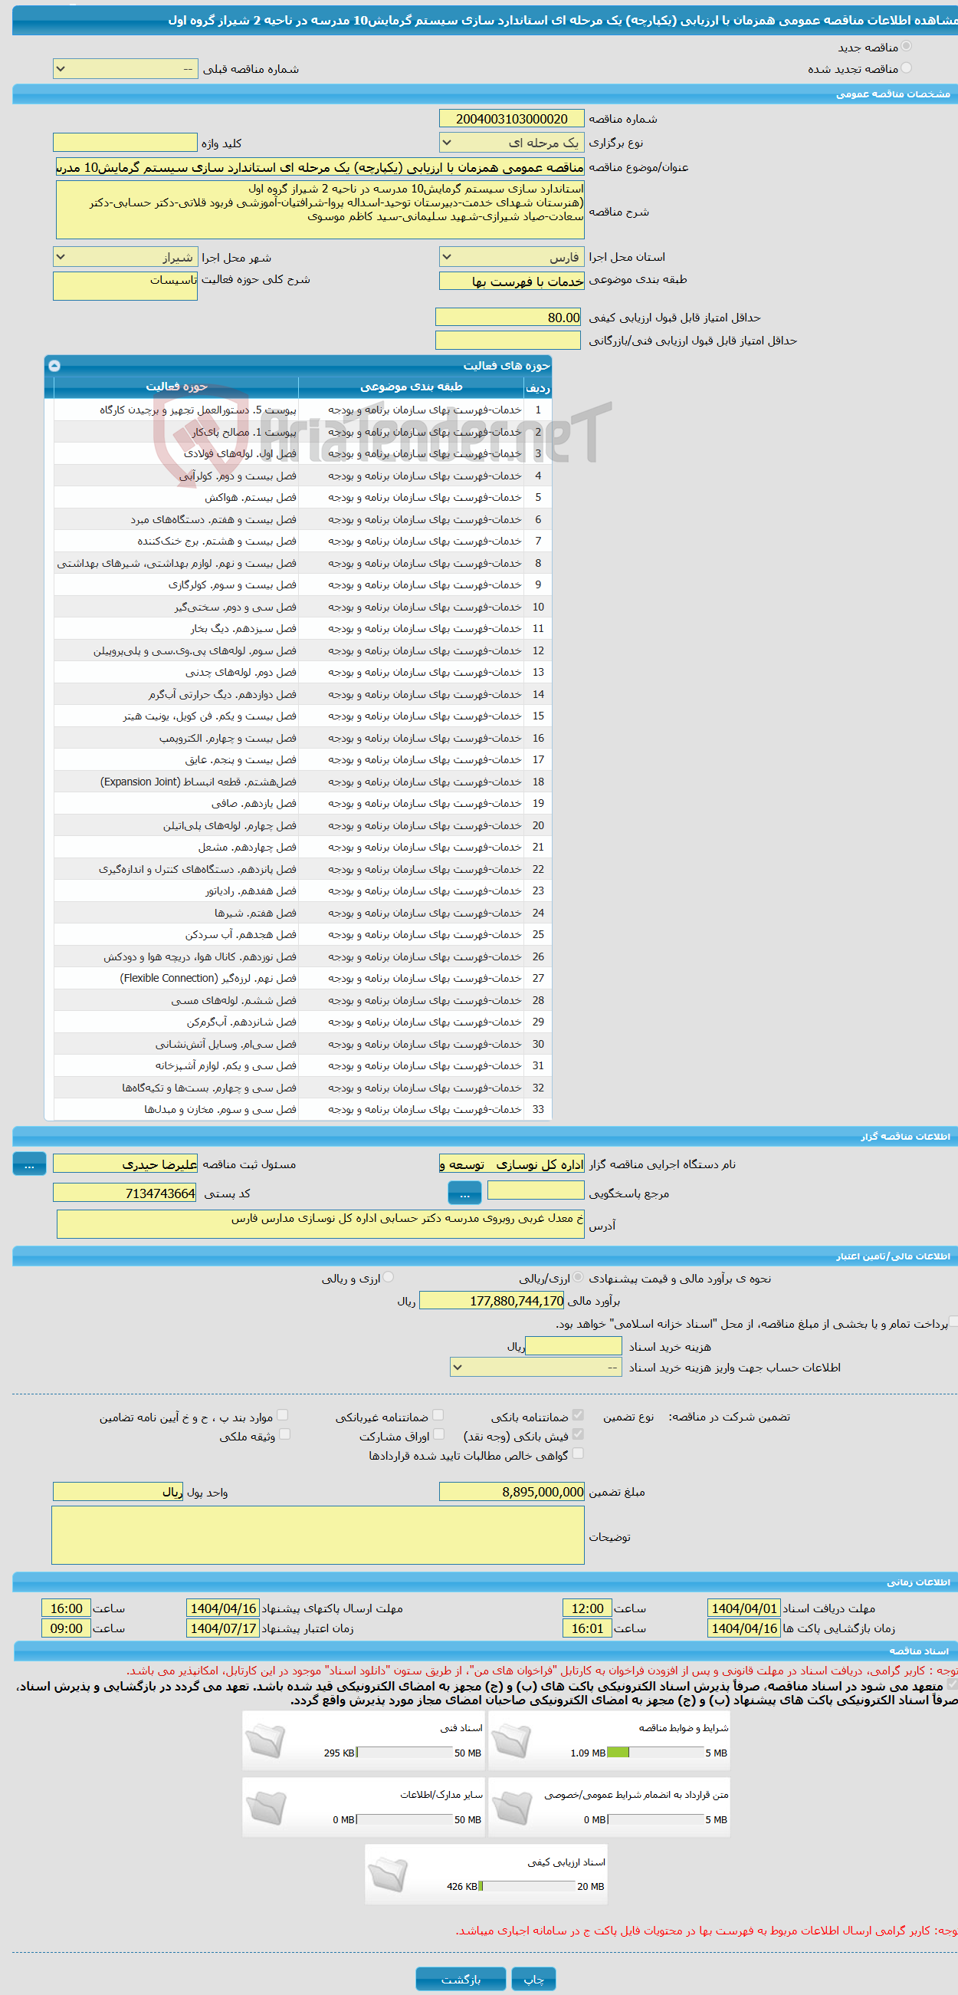The width and height of the screenshot is (958, 1995).
Task: Click the keyword input field
Action: point(126,143)
